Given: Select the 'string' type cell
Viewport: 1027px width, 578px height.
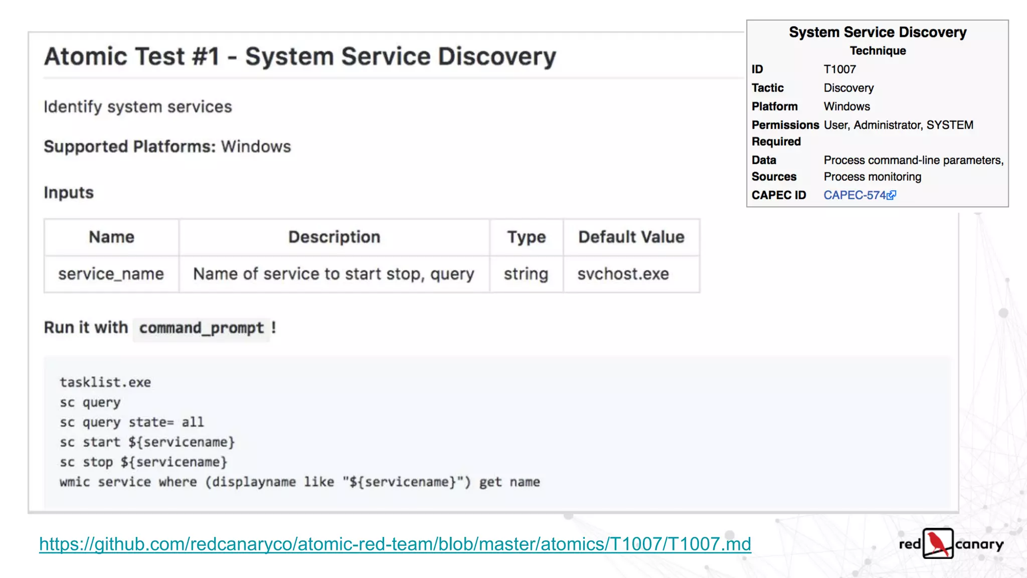Looking at the screenshot, I should (x=526, y=274).
